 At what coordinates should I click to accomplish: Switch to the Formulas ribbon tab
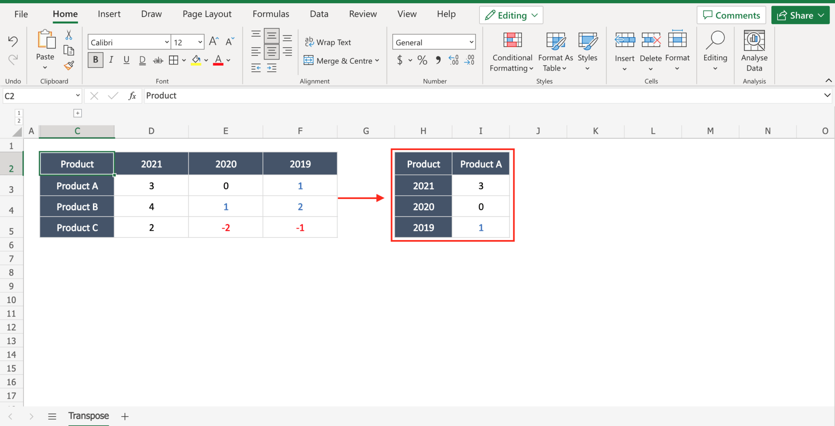click(270, 13)
